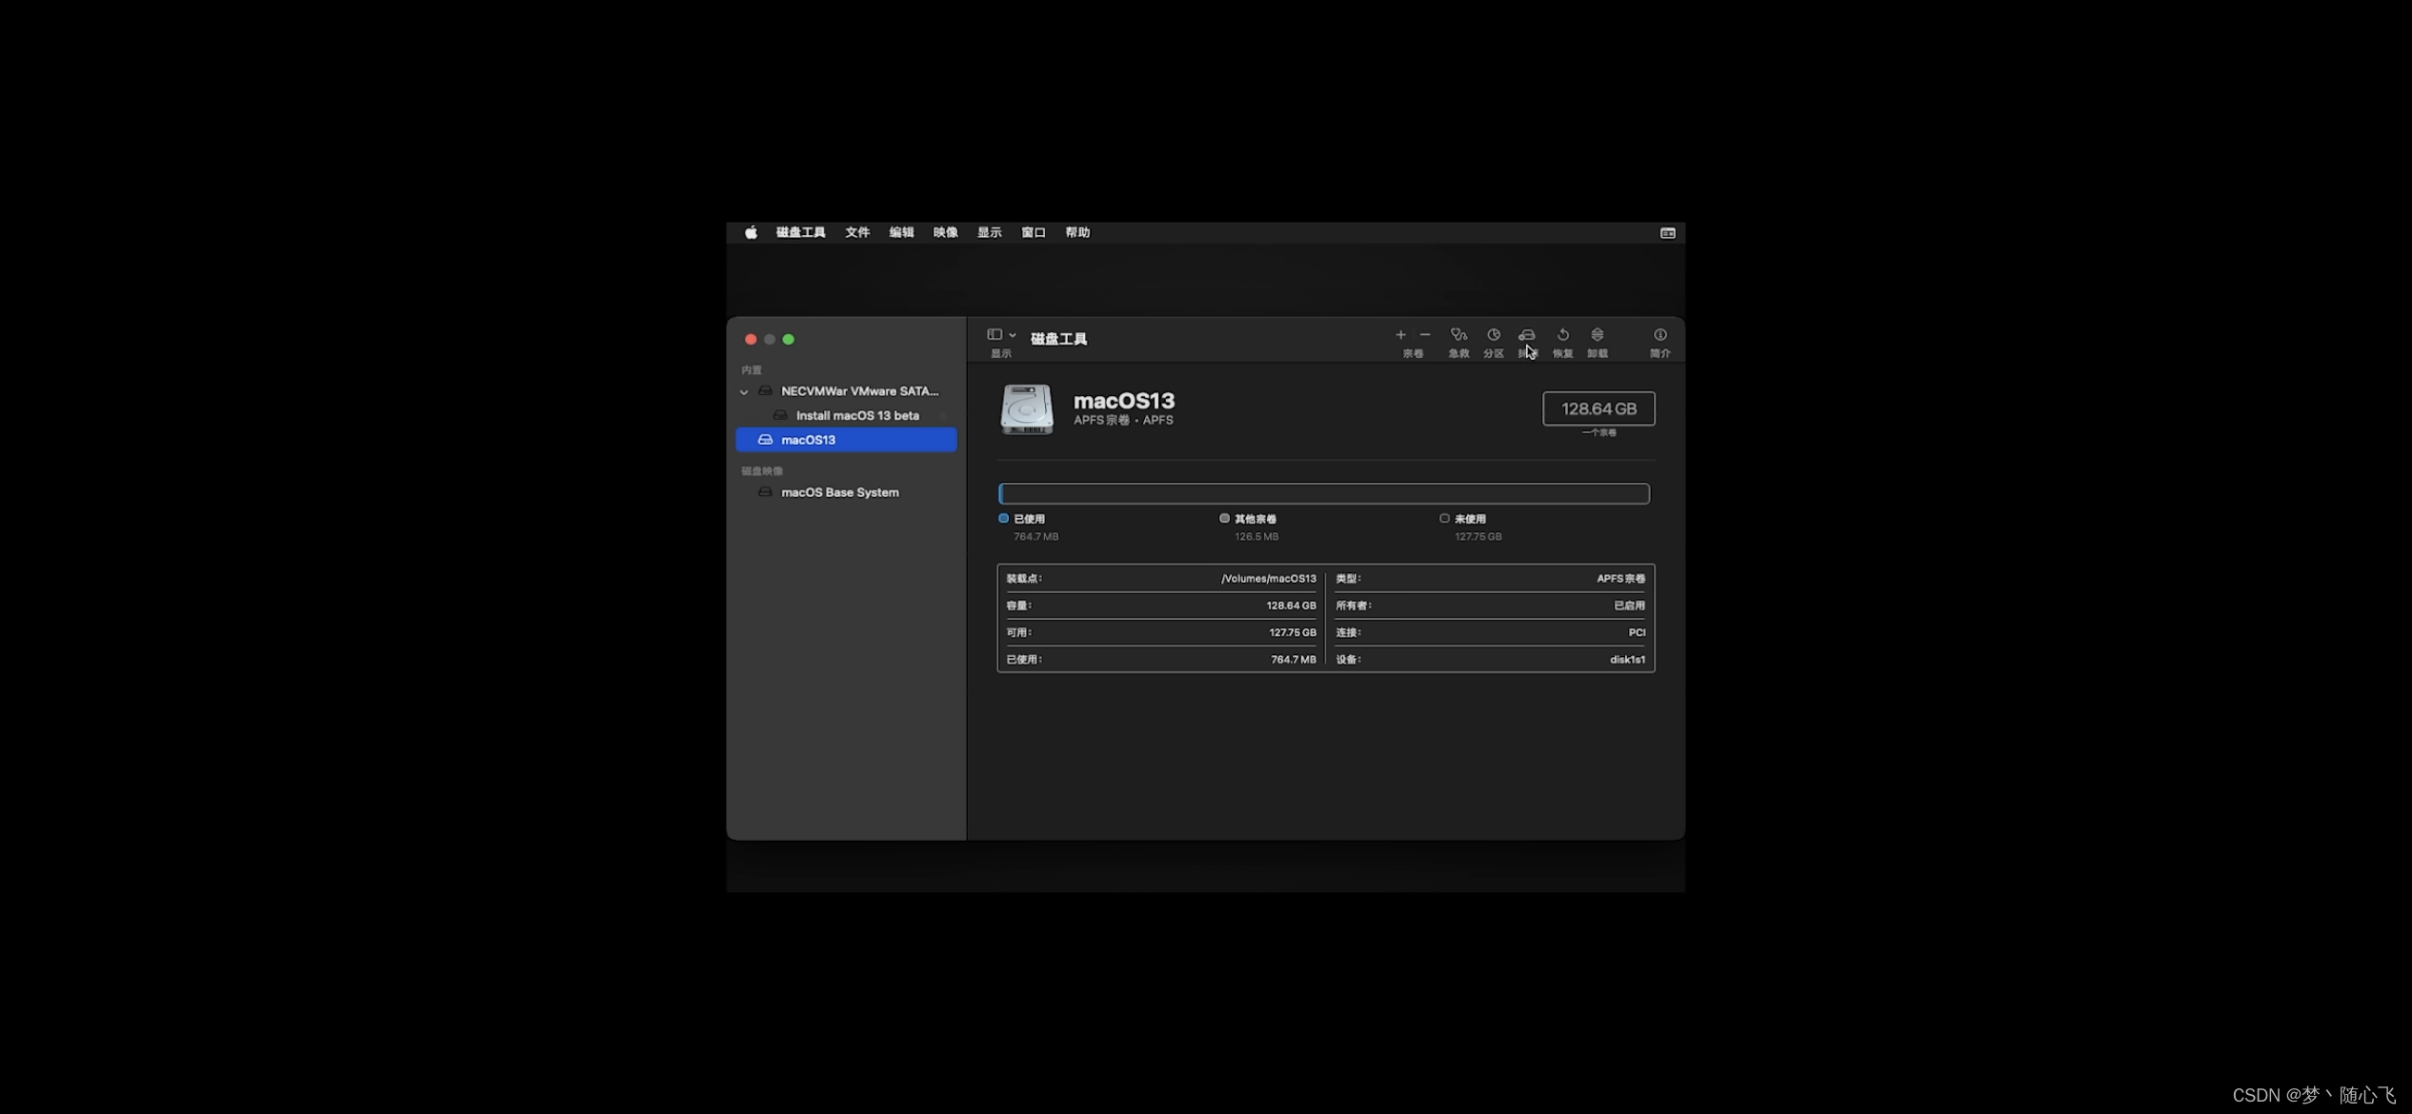Image resolution: width=2412 pixels, height=1114 pixels.
Task: Open the Partition (分区) tool
Action: coord(1494,334)
